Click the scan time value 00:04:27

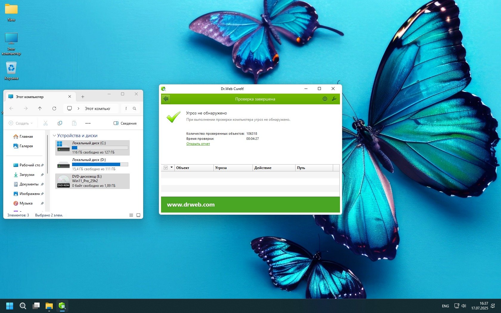tap(253, 139)
